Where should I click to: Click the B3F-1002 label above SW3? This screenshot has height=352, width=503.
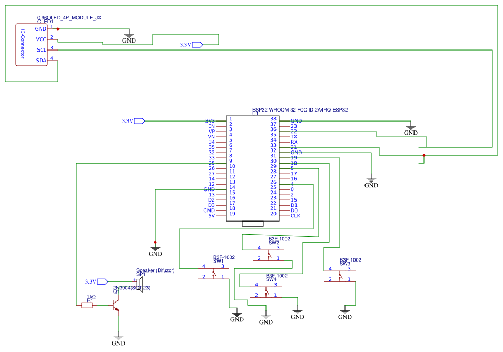click(351, 259)
